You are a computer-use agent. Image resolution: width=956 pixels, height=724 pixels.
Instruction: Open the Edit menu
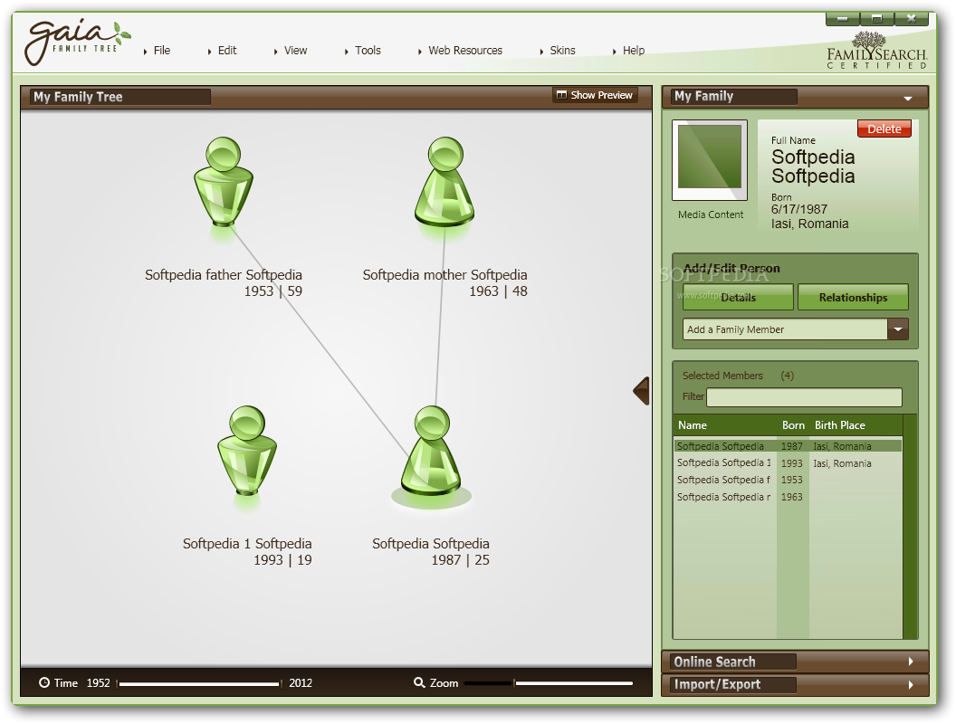pos(227,51)
